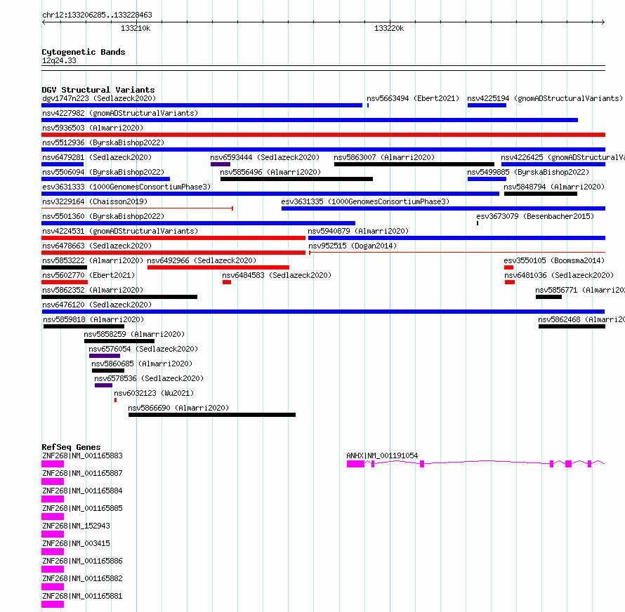This screenshot has height=612, width=625.
Task: Select the nsv5940879 (Almarri2020) label
Action: click(x=358, y=231)
